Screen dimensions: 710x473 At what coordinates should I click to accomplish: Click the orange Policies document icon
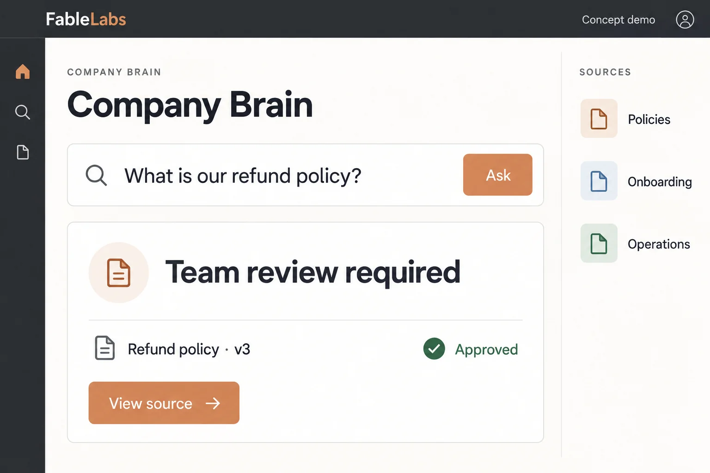599,119
